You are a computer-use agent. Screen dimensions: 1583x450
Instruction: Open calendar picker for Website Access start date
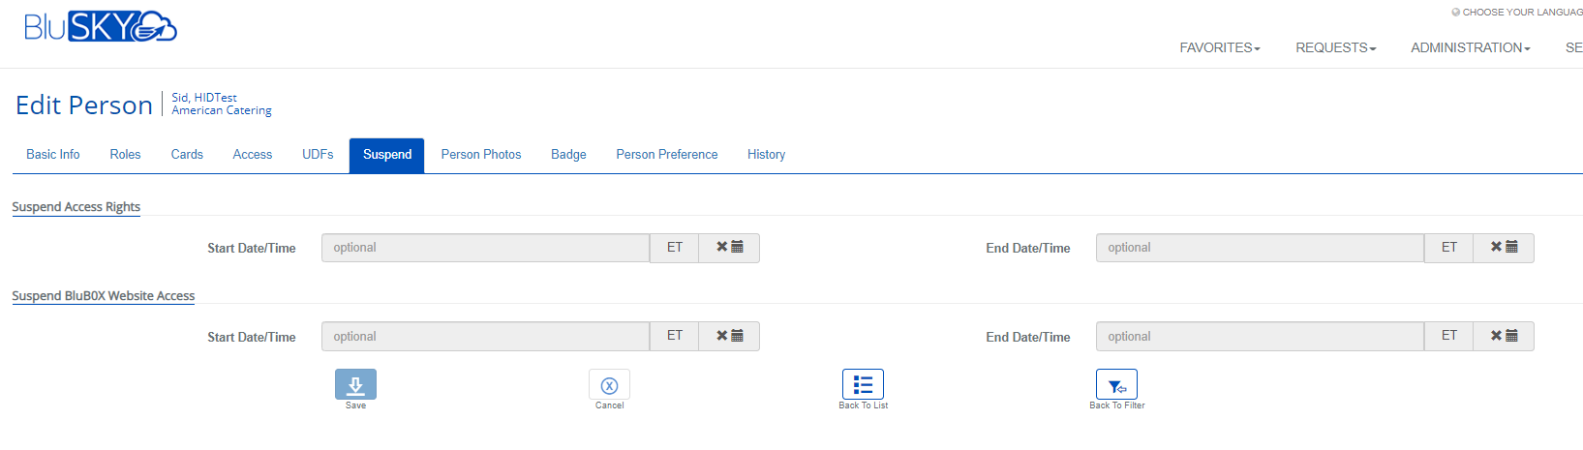tap(737, 336)
